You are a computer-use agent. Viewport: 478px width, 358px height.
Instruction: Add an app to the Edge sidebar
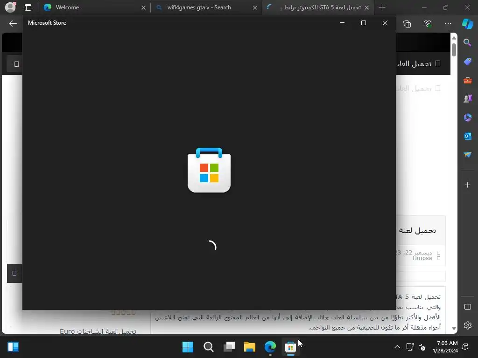[x=467, y=185]
